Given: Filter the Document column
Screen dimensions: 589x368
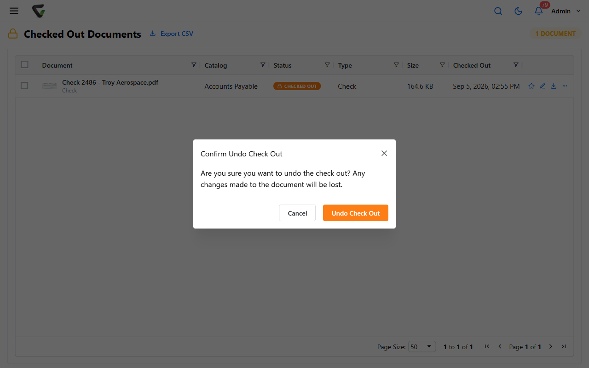Looking at the screenshot, I should 194,65.
